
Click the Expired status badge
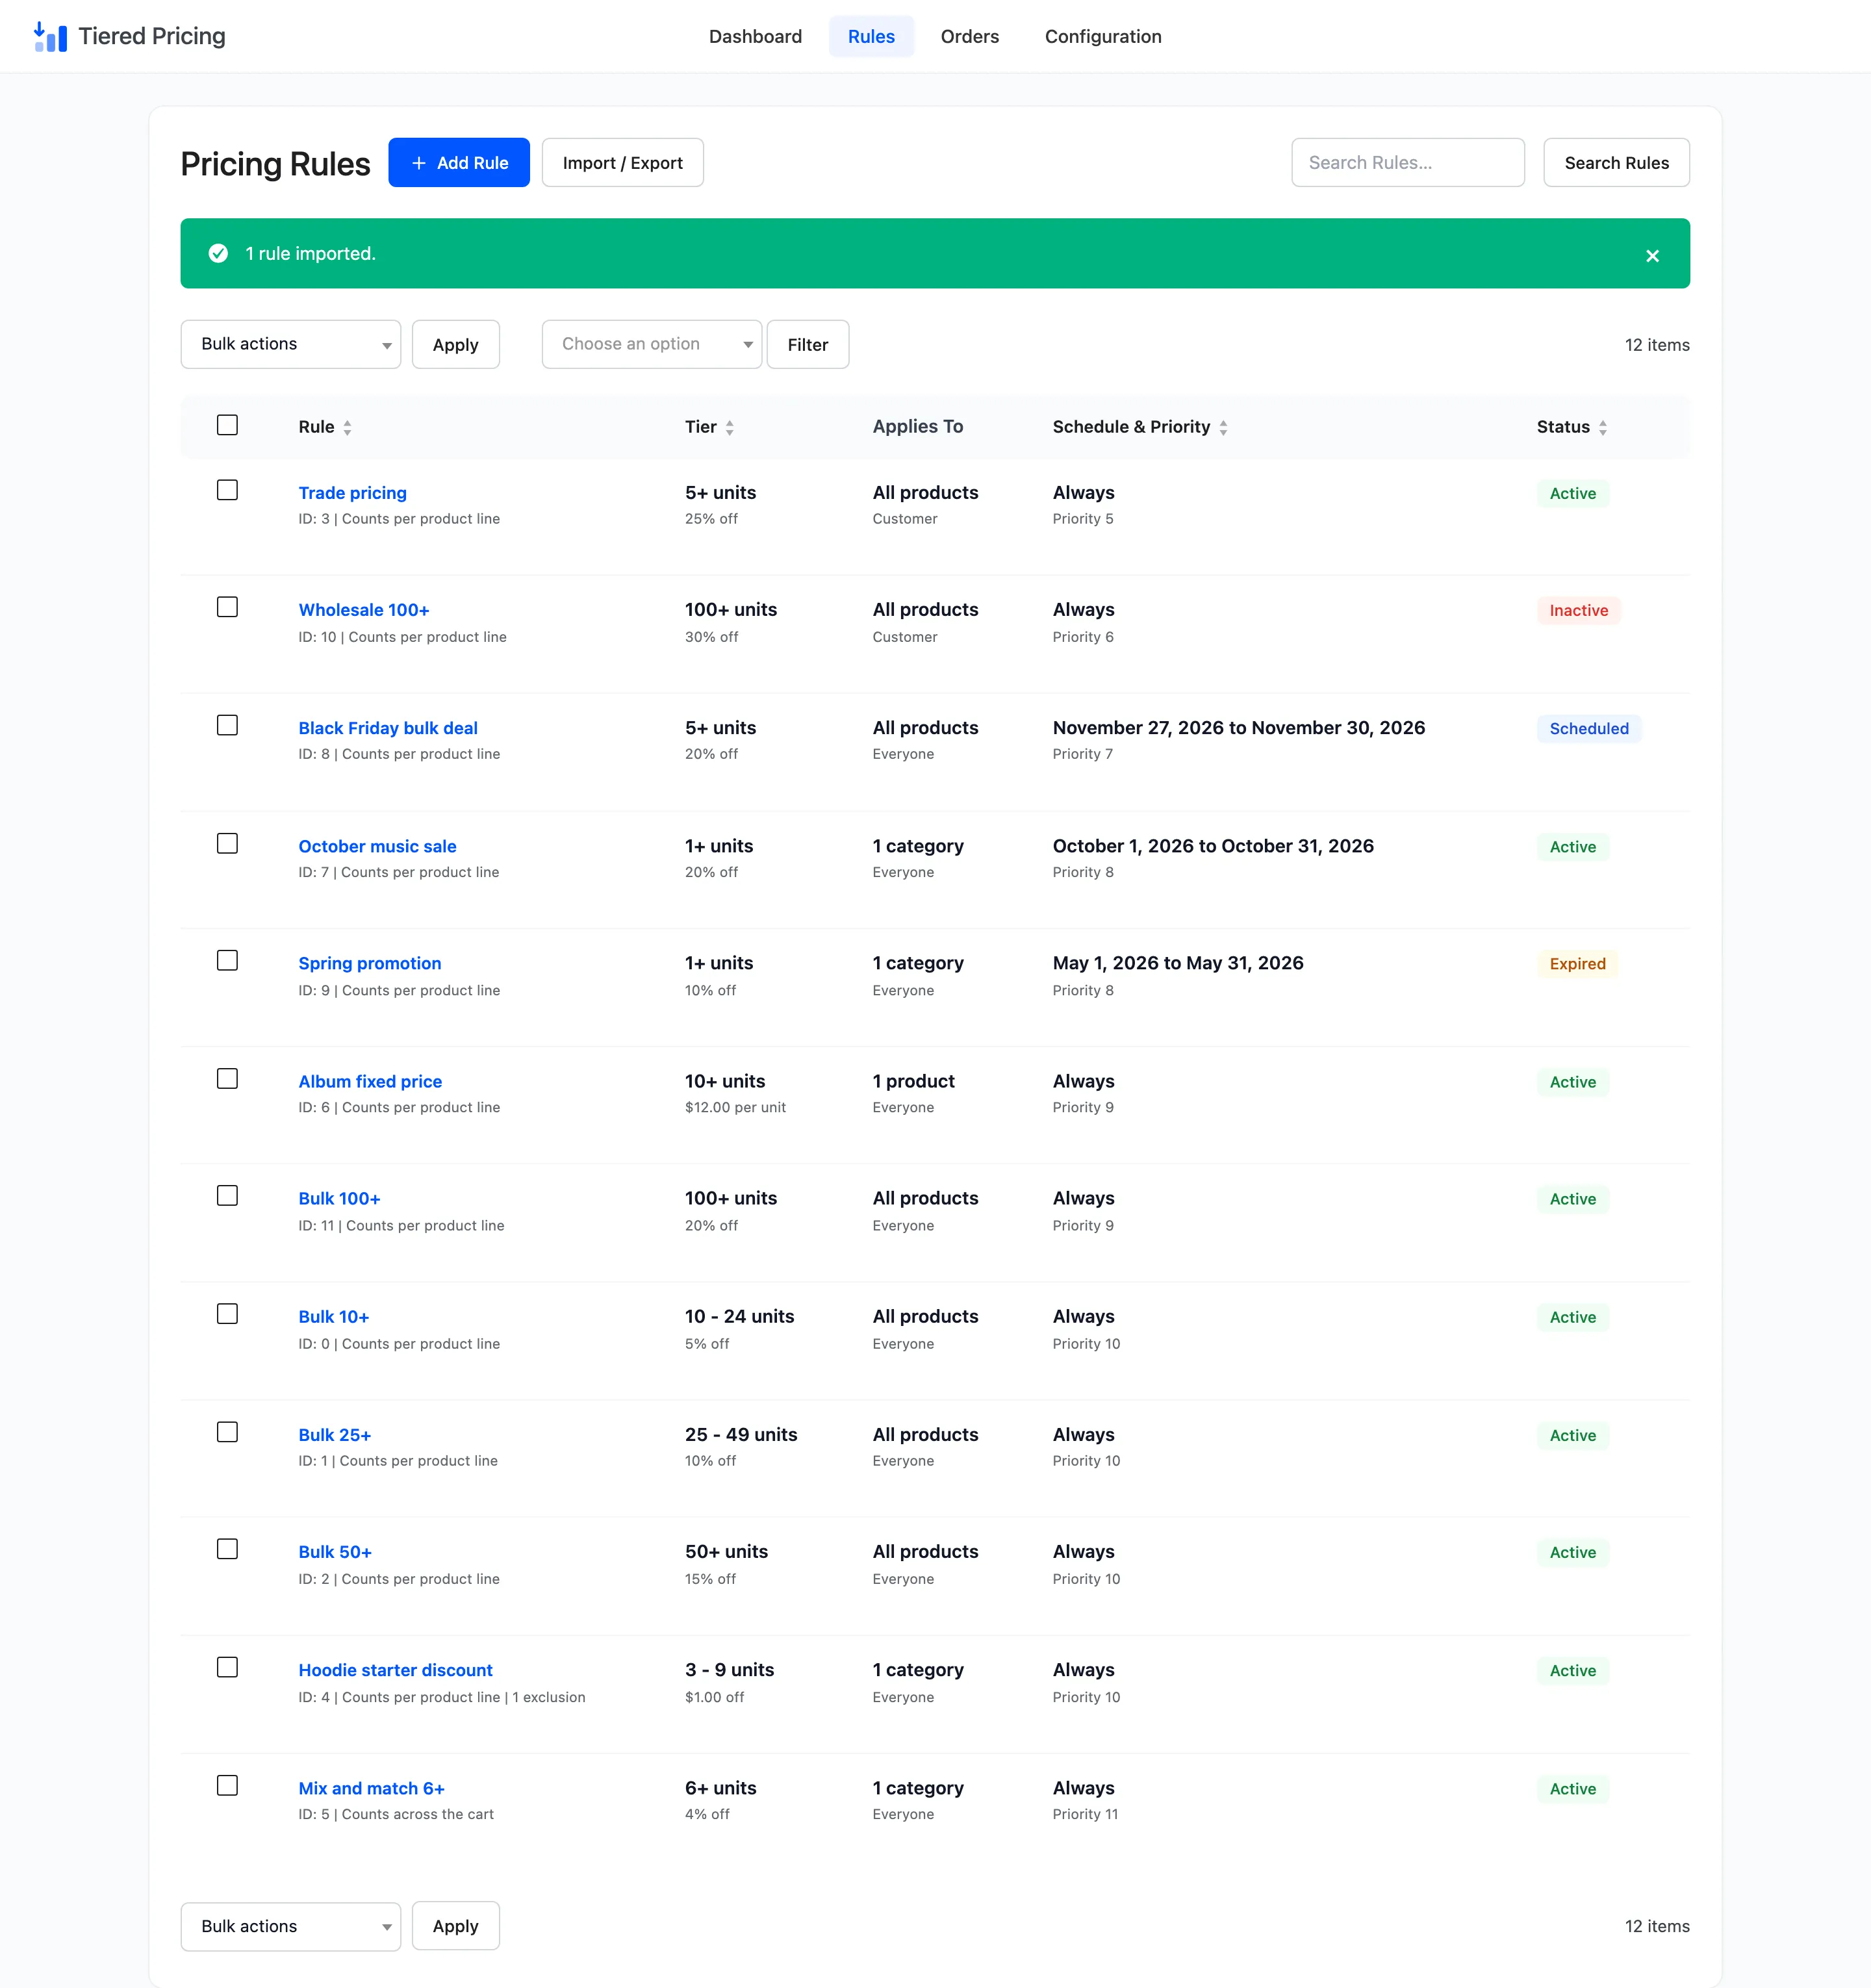click(x=1577, y=964)
